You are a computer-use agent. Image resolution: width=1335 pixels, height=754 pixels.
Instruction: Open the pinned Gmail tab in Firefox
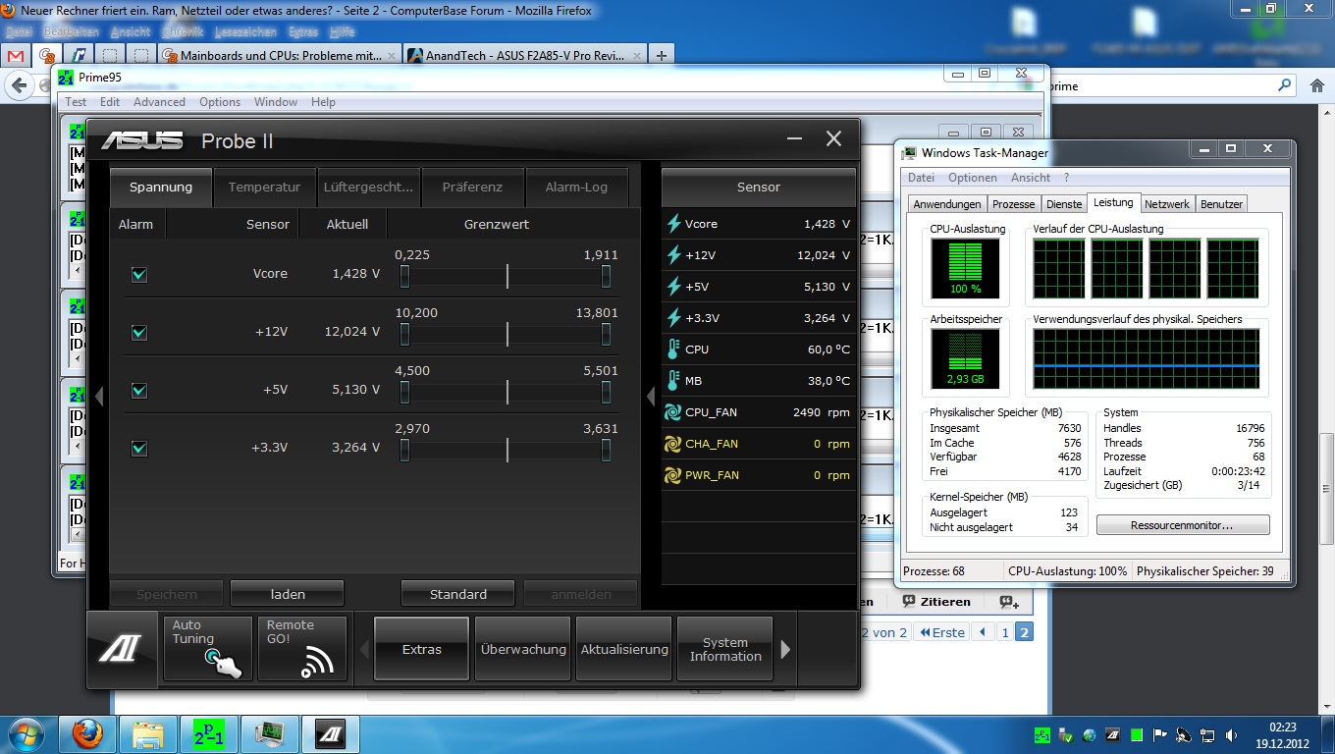[x=17, y=56]
